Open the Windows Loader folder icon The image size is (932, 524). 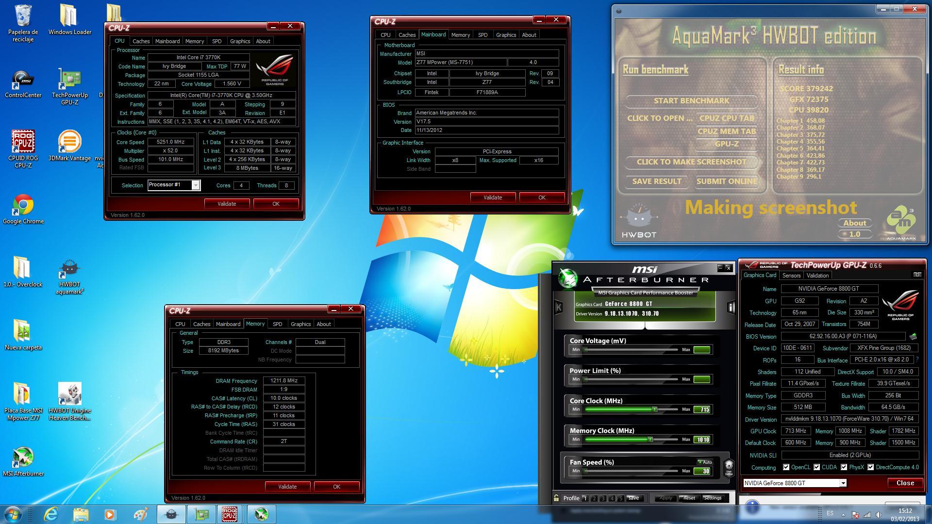pyautogui.click(x=69, y=19)
